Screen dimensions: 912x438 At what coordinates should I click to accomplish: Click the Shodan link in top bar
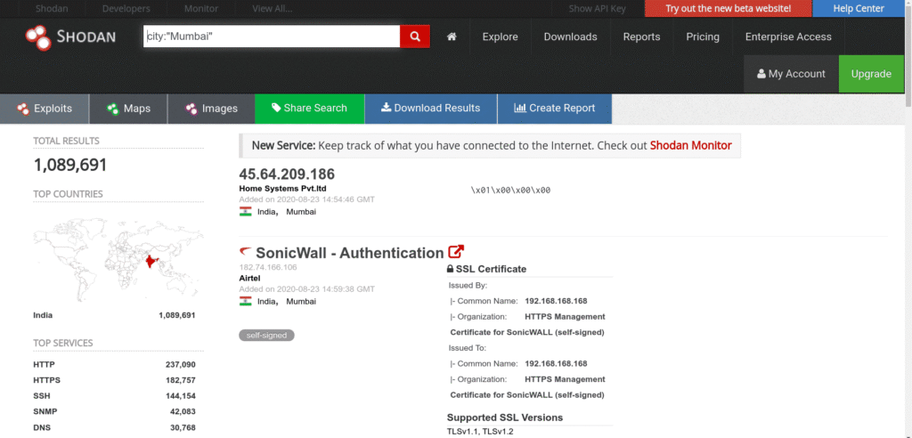pyautogui.click(x=50, y=9)
